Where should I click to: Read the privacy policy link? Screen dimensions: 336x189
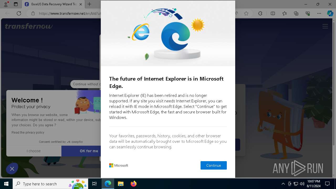(x=28, y=133)
